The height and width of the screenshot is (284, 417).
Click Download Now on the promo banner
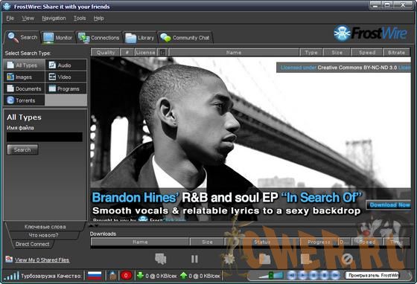tap(389, 205)
